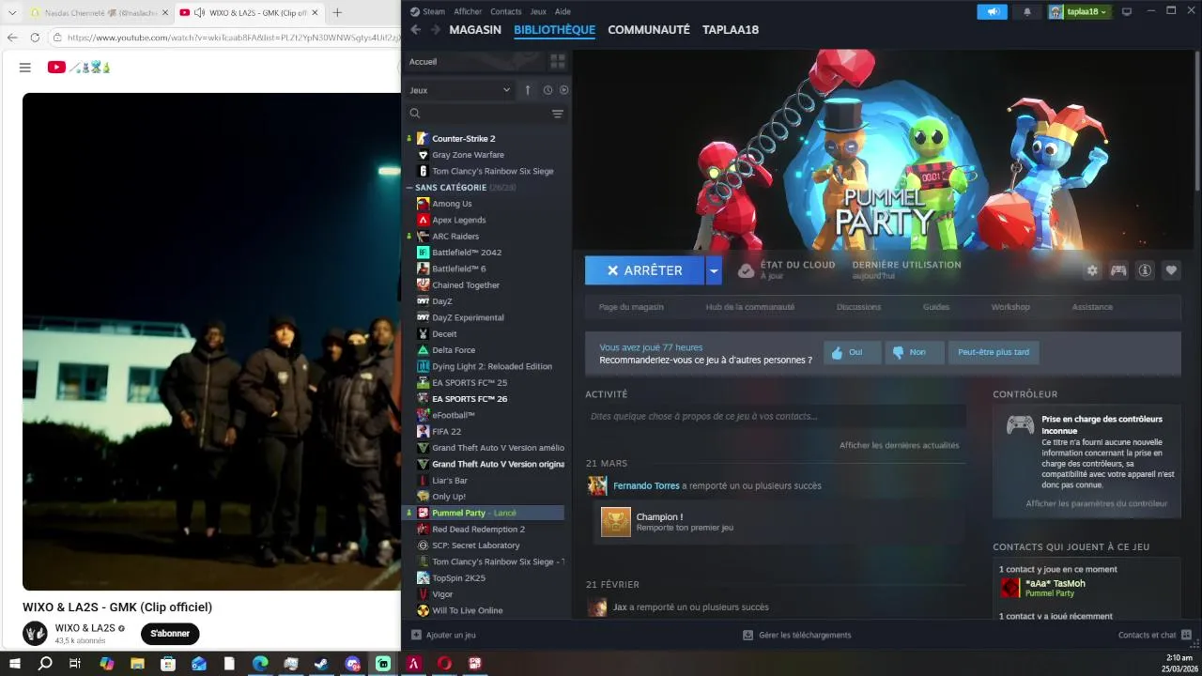1202x676 pixels.
Task: Open the Afficher menu
Action: click(468, 11)
